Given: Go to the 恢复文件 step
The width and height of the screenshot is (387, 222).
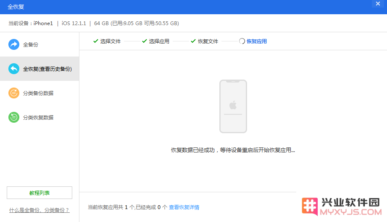Looking at the screenshot, I should click(x=208, y=41).
